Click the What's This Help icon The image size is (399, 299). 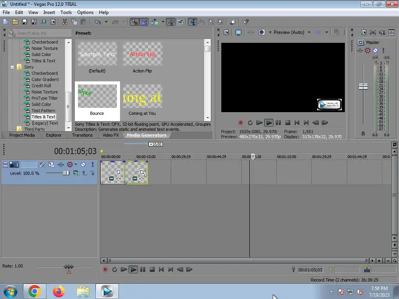[x=245, y=22]
